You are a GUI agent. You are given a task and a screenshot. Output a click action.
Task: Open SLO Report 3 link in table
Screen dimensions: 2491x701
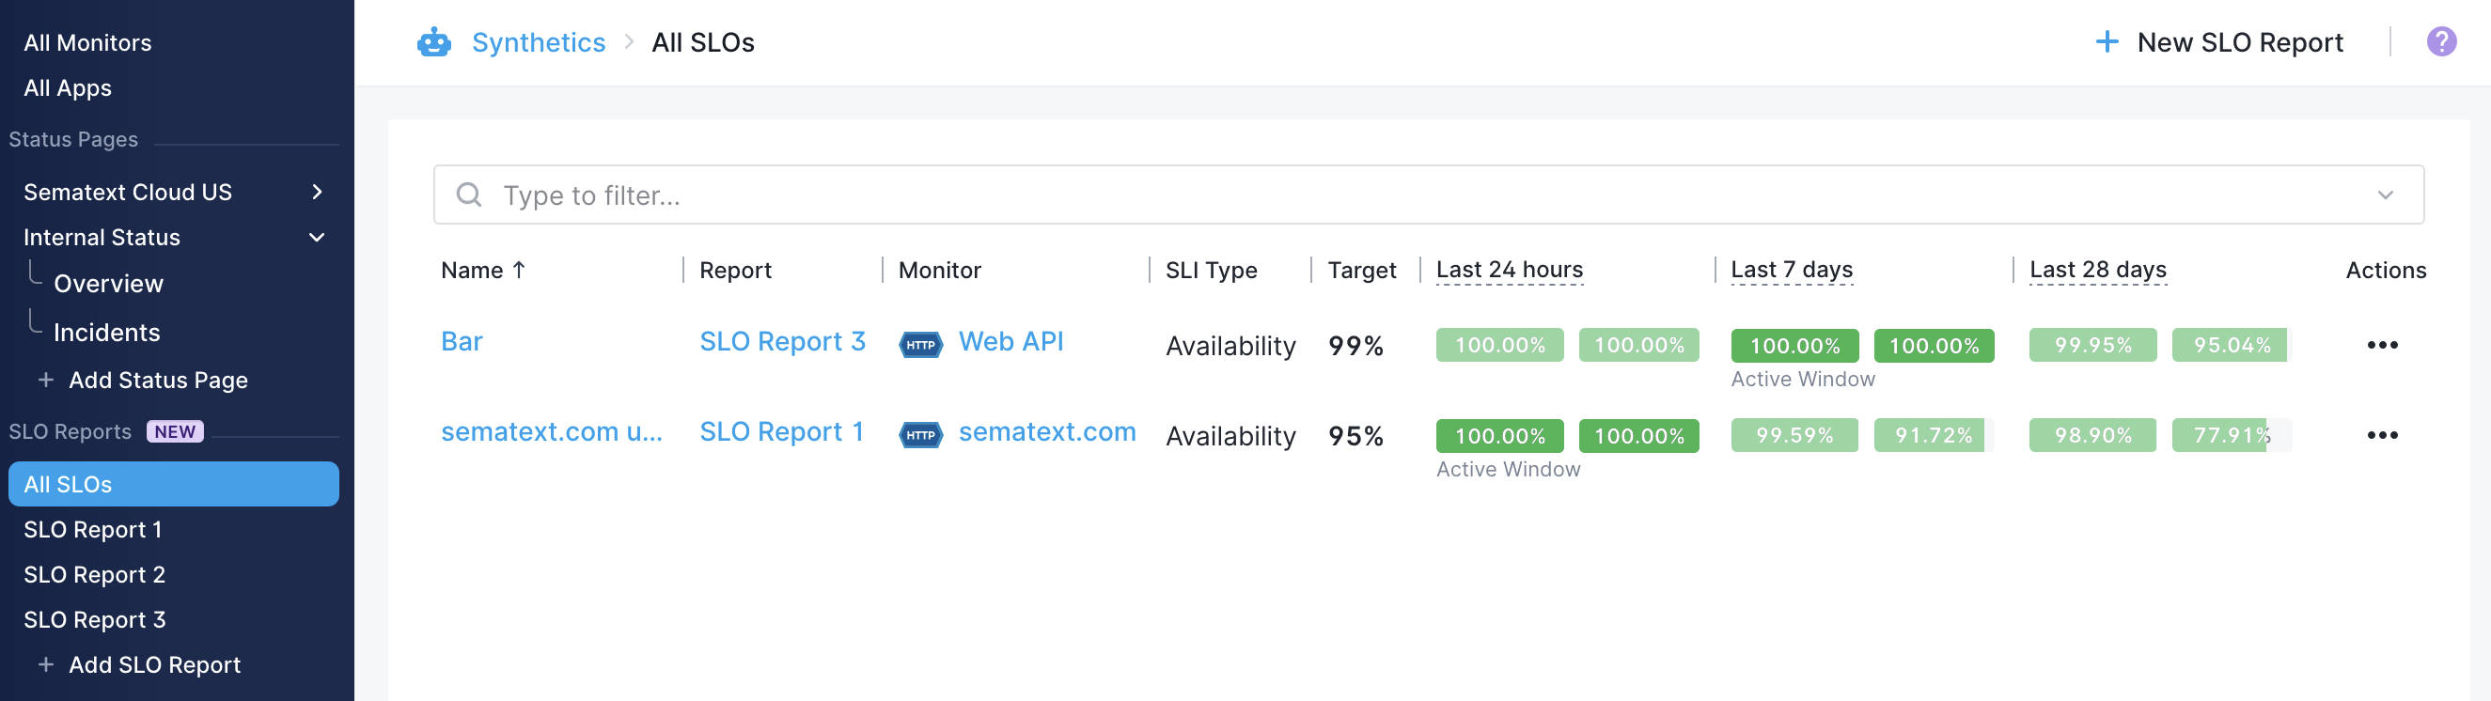782,341
